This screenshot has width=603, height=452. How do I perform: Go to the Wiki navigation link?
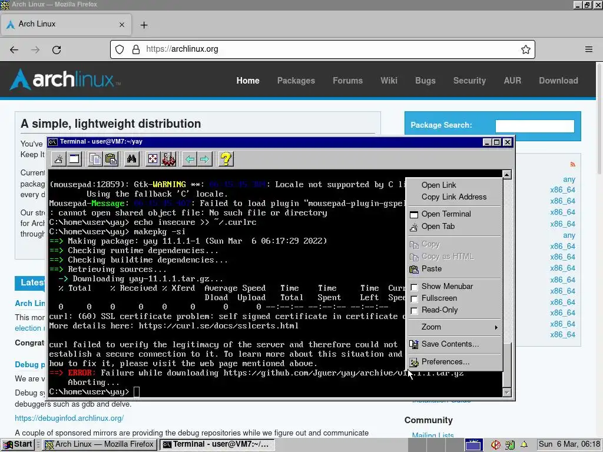(x=389, y=81)
